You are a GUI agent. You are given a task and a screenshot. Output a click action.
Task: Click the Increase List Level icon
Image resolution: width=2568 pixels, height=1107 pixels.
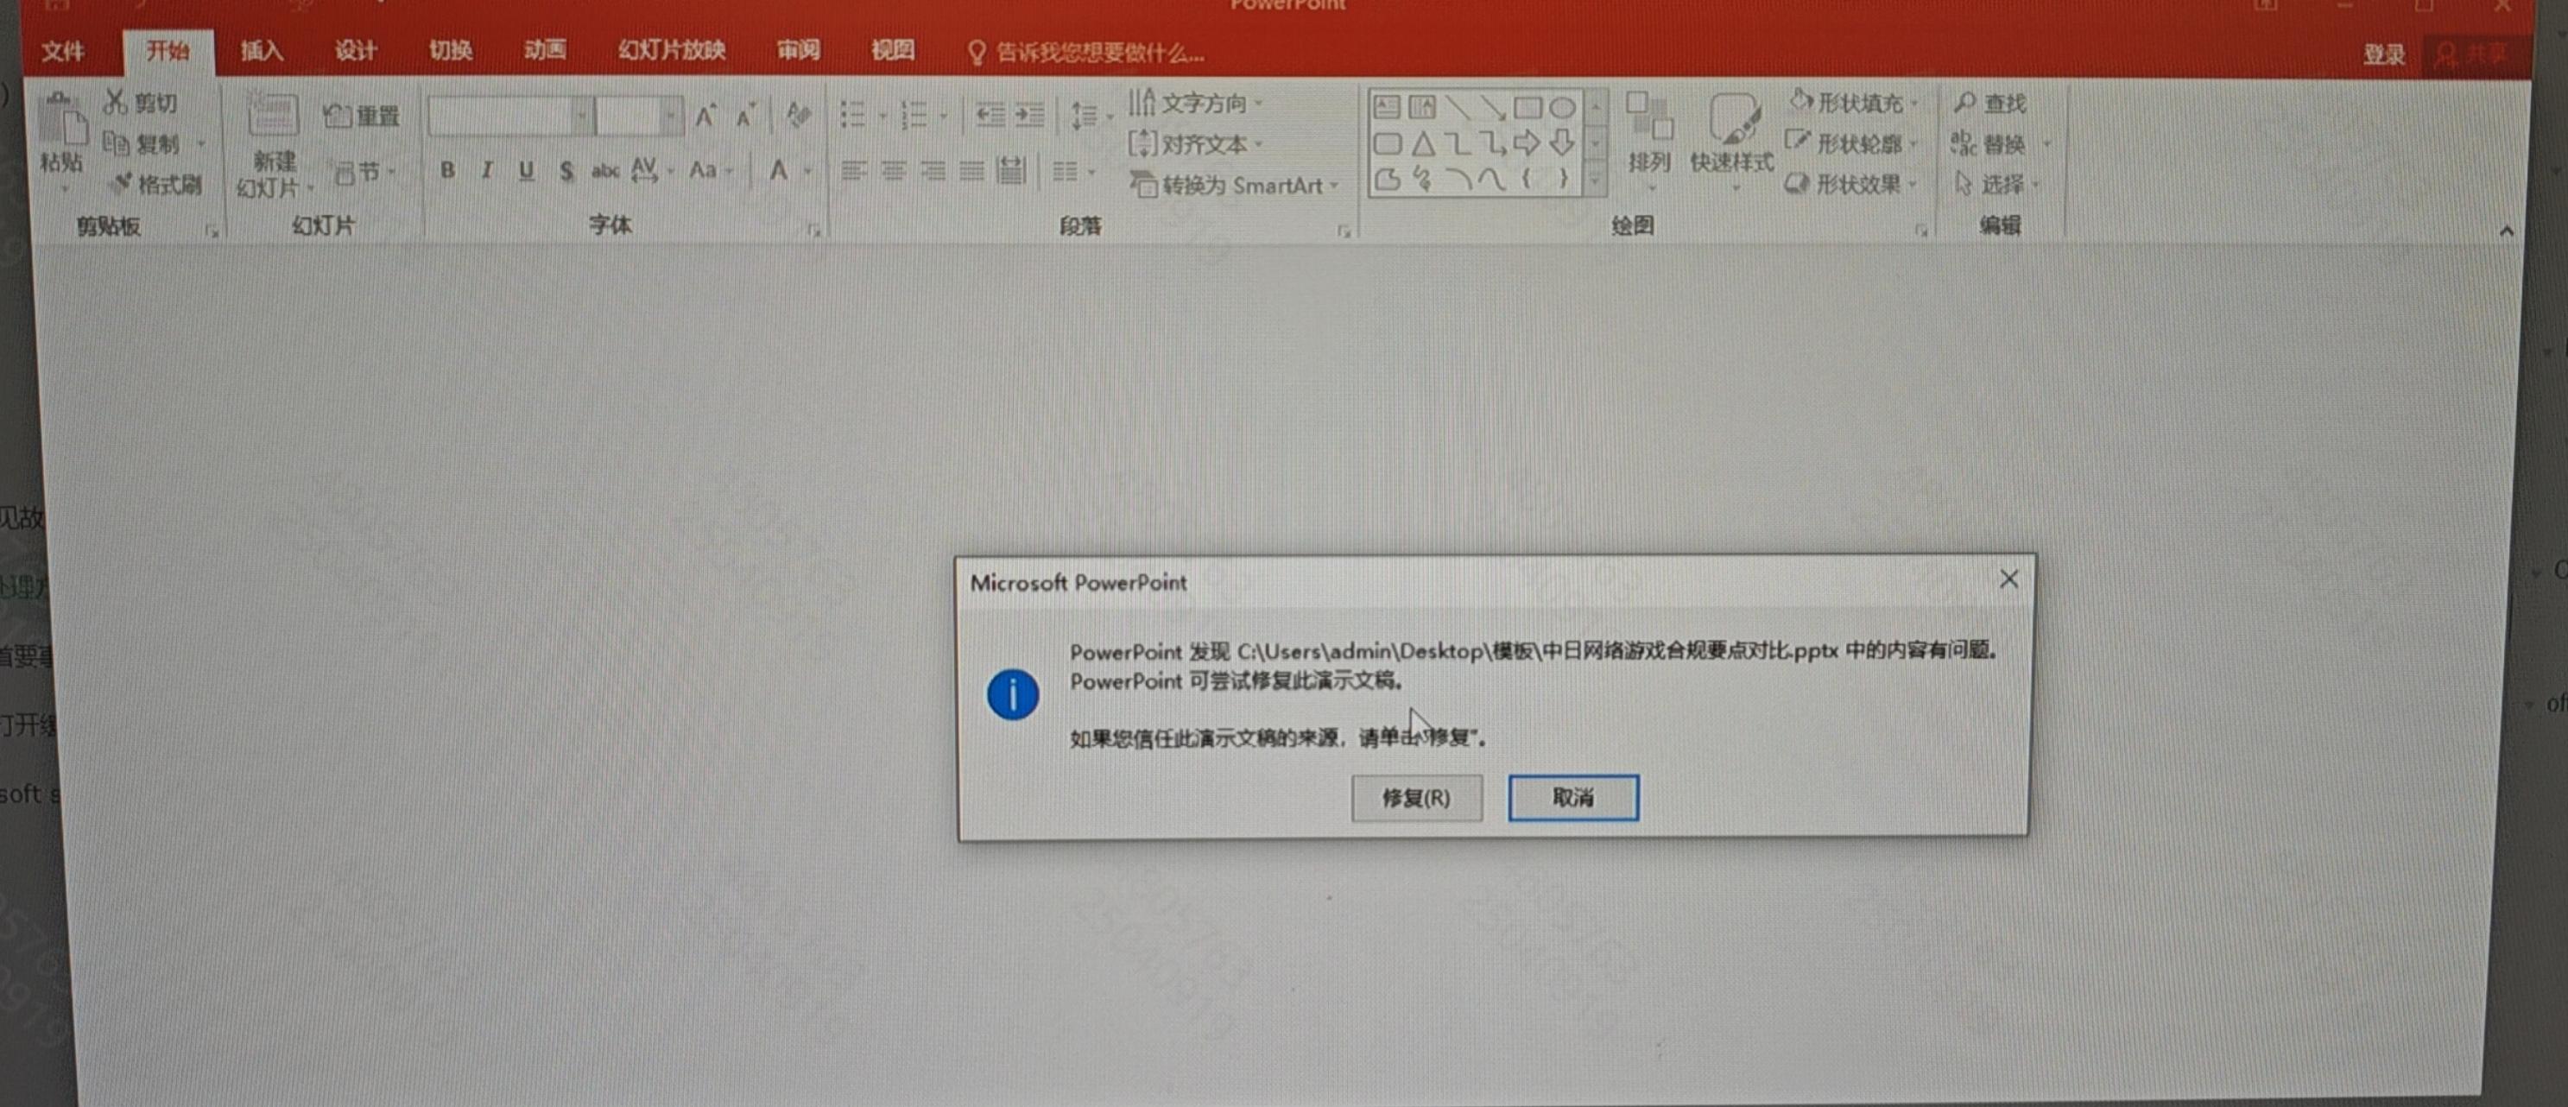tap(1030, 116)
